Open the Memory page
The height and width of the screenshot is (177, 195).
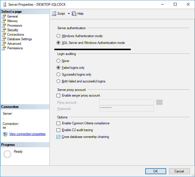pos(12,21)
